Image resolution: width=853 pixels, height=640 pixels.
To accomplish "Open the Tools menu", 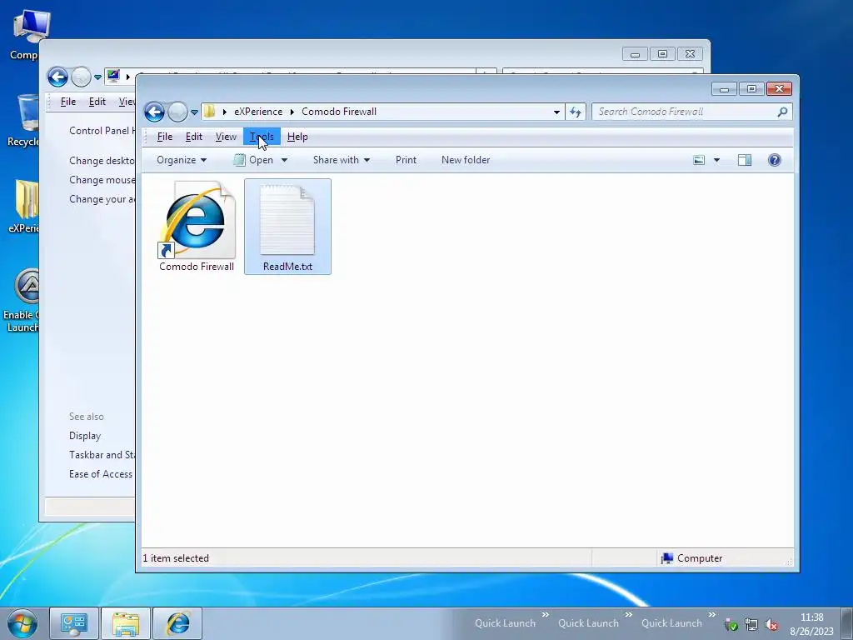I will tap(262, 137).
